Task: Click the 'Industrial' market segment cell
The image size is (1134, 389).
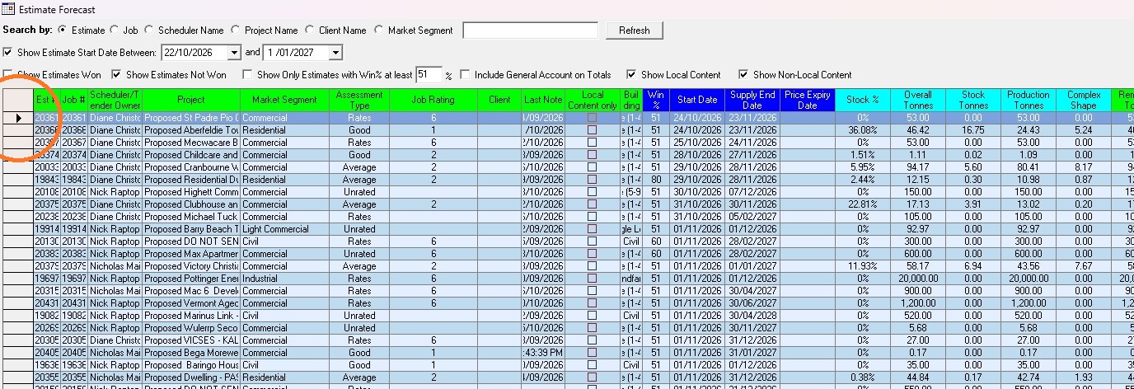Action: 284,279
